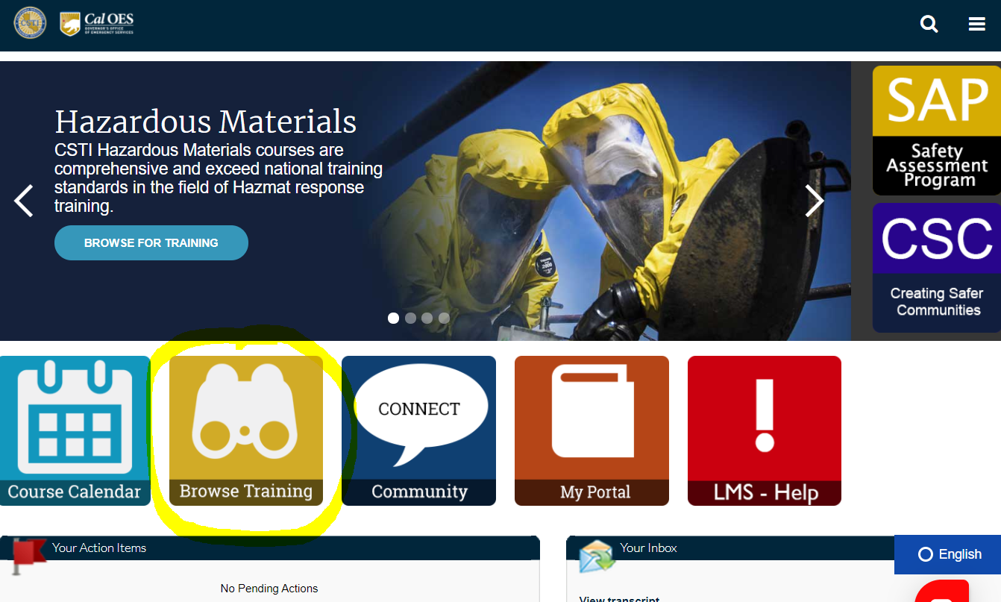Open the Course Calendar tile
1001x602 pixels.
[x=75, y=430]
